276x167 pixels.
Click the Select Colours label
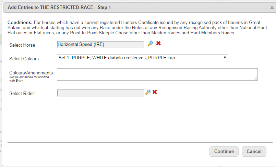tap(25, 59)
